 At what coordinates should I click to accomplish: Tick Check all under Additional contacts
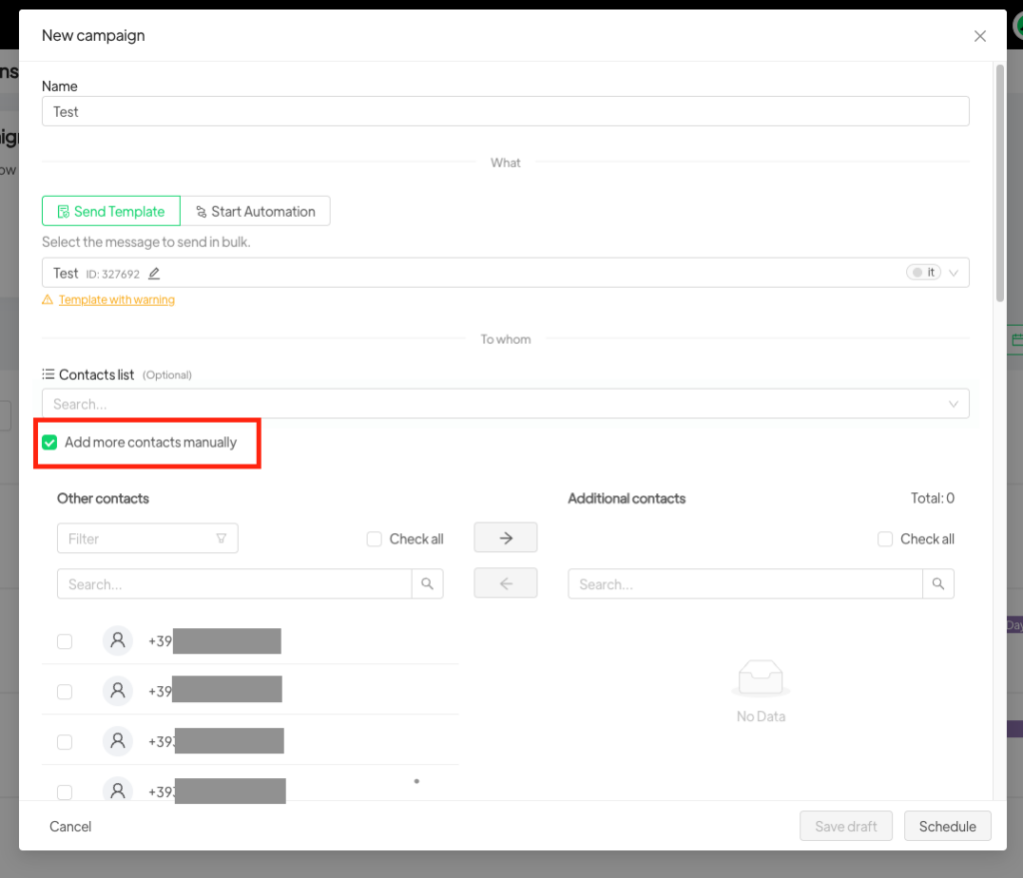pos(885,539)
